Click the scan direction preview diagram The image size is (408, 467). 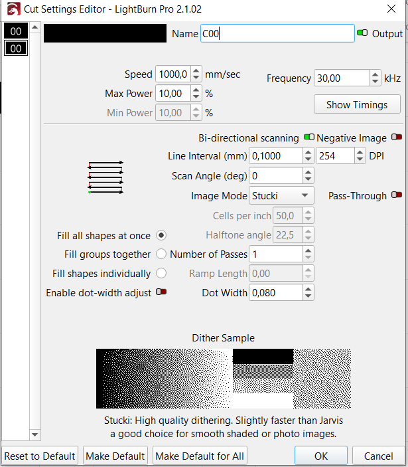click(105, 177)
